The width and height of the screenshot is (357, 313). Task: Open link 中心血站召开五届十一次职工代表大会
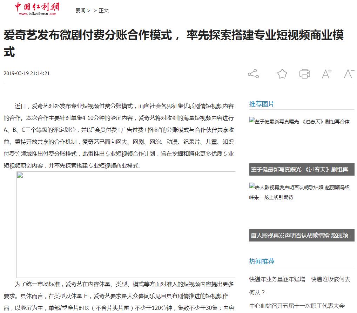tap(297, 306)
